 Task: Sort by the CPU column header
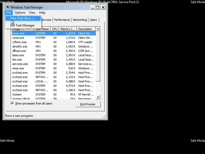(x=55, y=29)
